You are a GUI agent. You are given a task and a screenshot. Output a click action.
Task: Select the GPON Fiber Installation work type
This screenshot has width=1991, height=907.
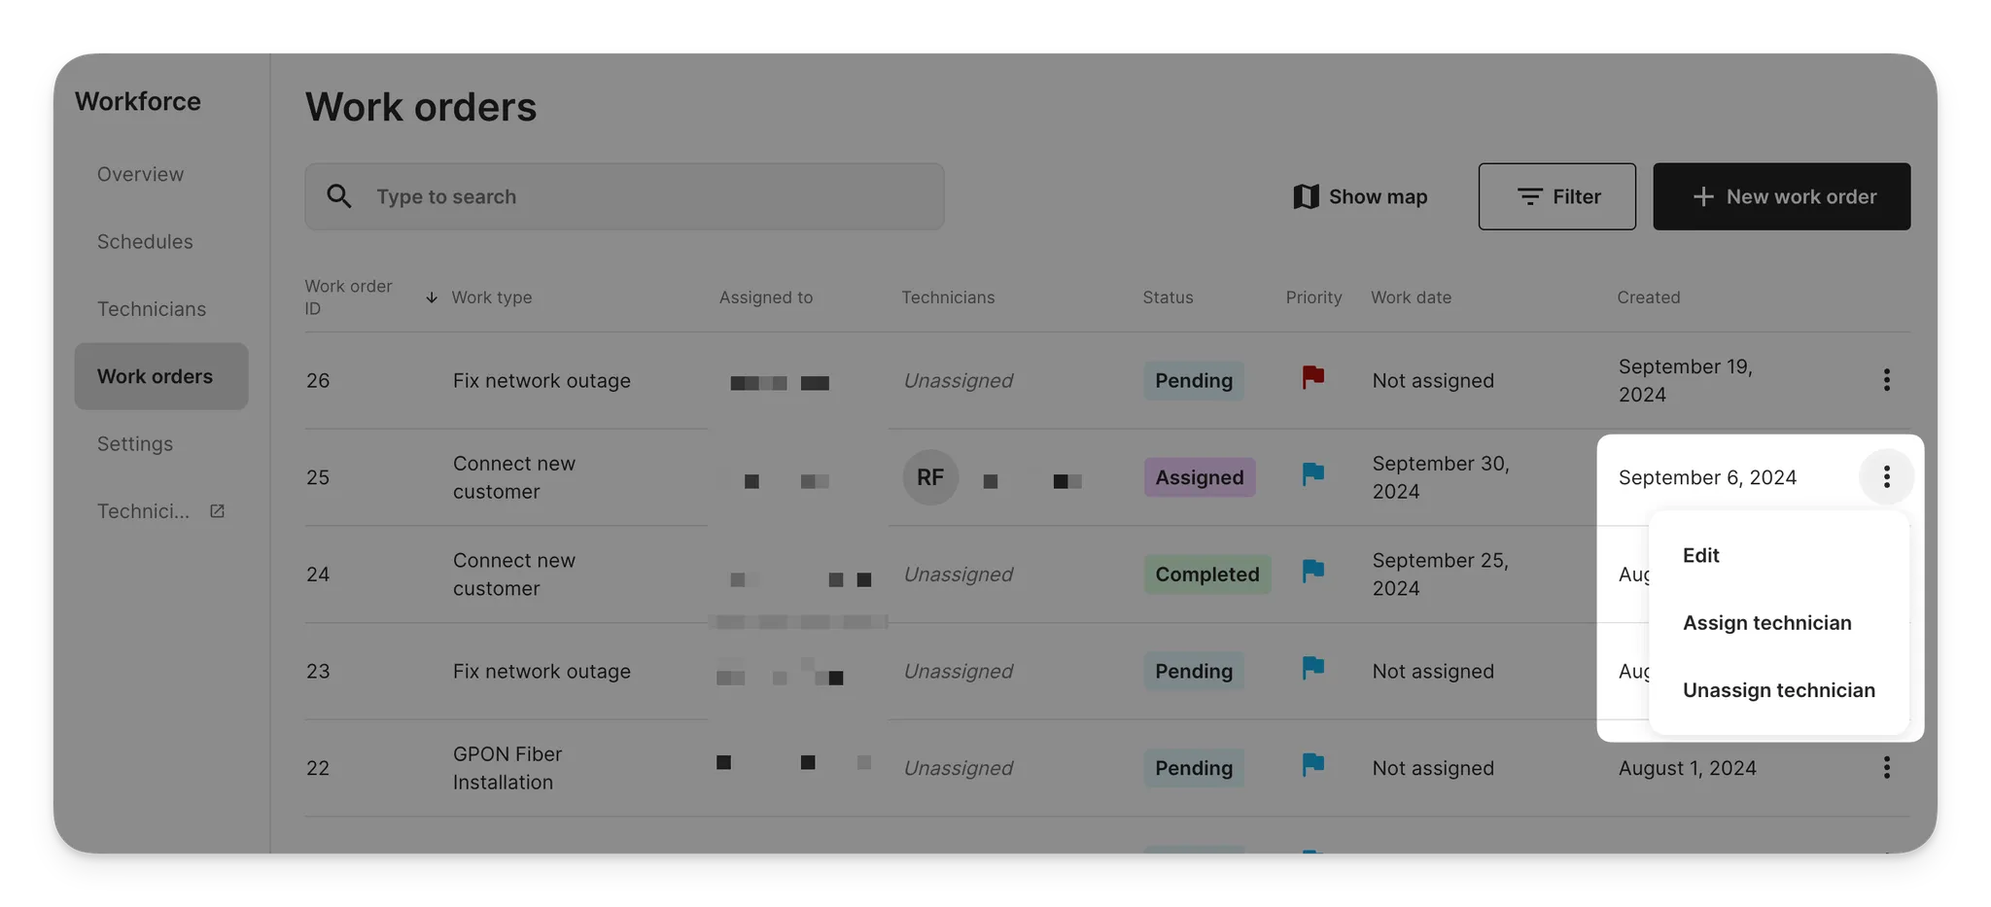pyautogui.click(x=507, y=768)
